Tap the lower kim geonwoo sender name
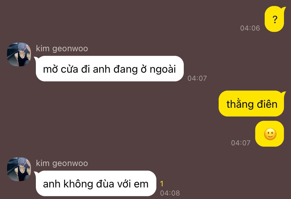 tap(62, 163)
